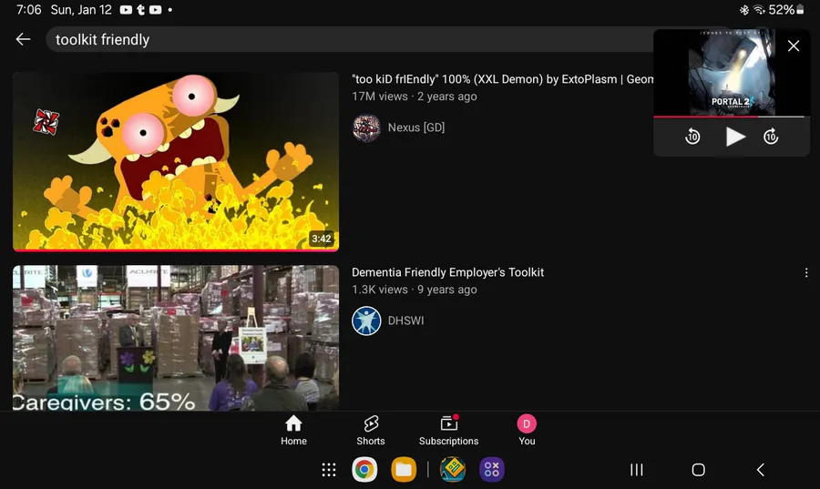Image resolution: width=820 pixels, height=489 pixels.
Task: Tap the Bluetooth status icon
Action: [x=743, y=10]
